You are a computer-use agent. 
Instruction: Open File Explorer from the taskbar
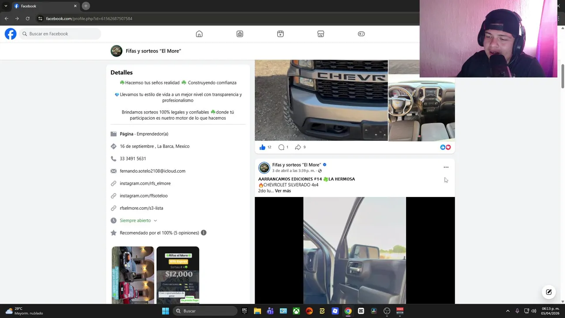pyautogui.click(x=257, y=311)
